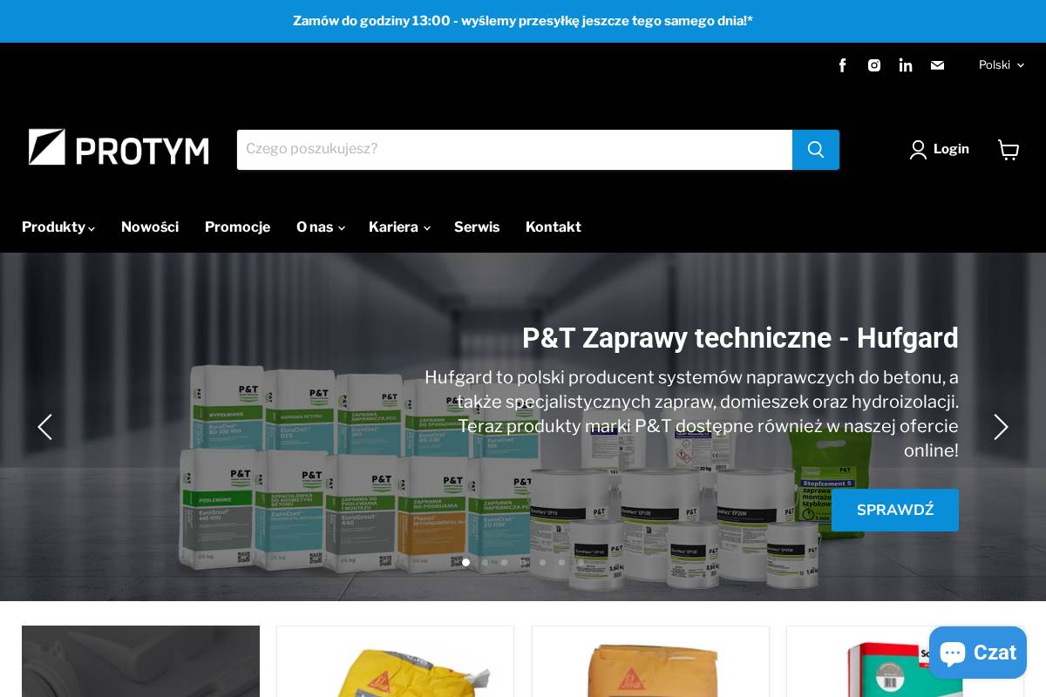Open the Serwis menu item
Viewport: 1046px width, 697px height.
tap(477, 227)
